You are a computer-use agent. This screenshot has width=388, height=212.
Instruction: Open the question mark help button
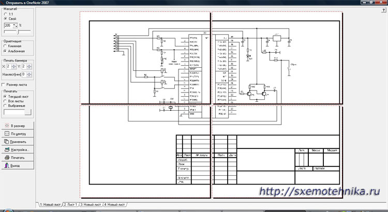click(384, 10)
